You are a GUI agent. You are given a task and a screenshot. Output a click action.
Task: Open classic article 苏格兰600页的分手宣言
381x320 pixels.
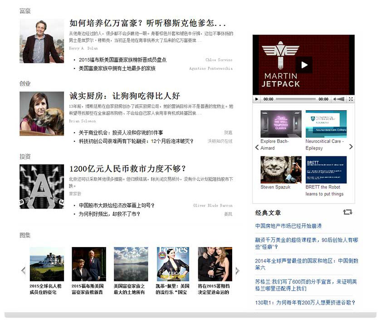point(306,285)
